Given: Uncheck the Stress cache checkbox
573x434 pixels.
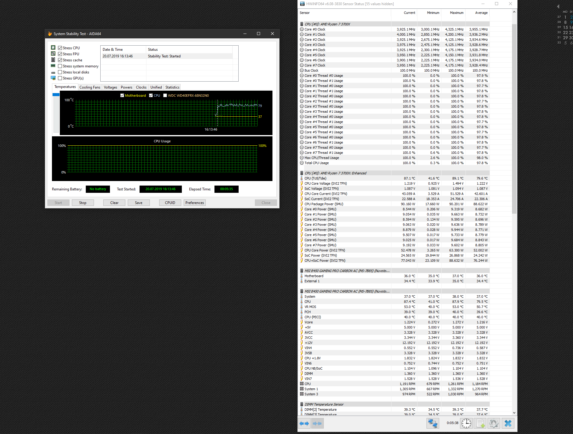Looking at the screenshot, I should click(60, 60).
